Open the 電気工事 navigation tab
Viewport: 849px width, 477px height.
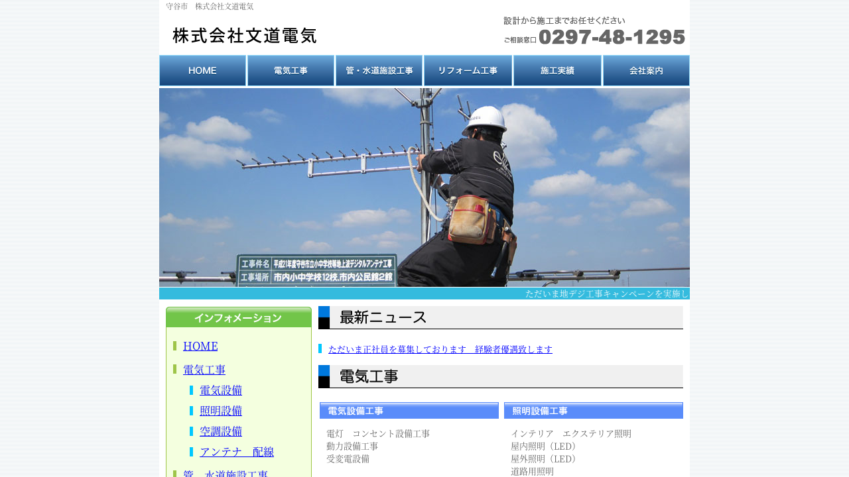(291, 71)
